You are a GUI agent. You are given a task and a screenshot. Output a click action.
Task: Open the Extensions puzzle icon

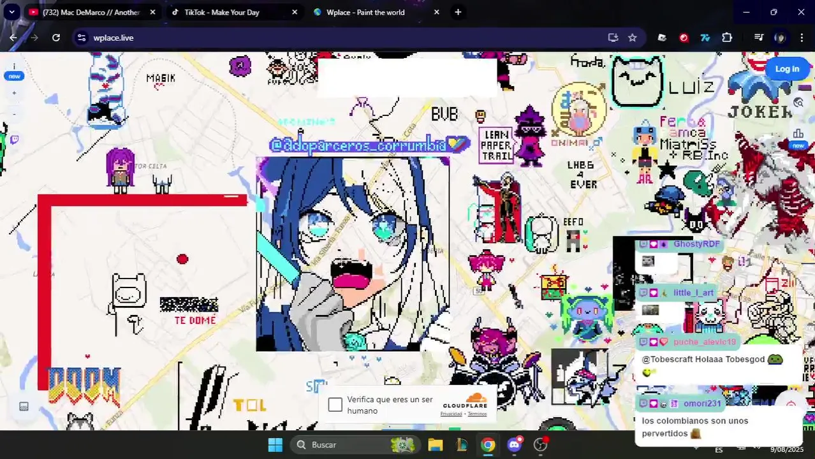pos(727,38)
